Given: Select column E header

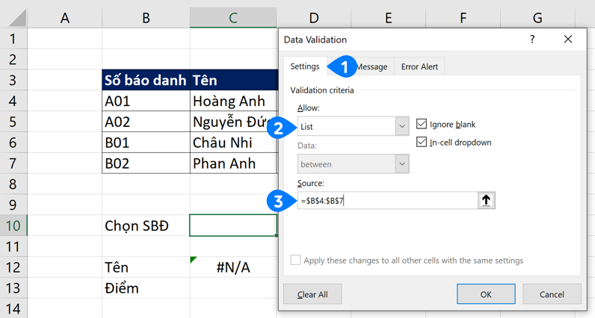Looking at the screenshot, I should (388, 18).
